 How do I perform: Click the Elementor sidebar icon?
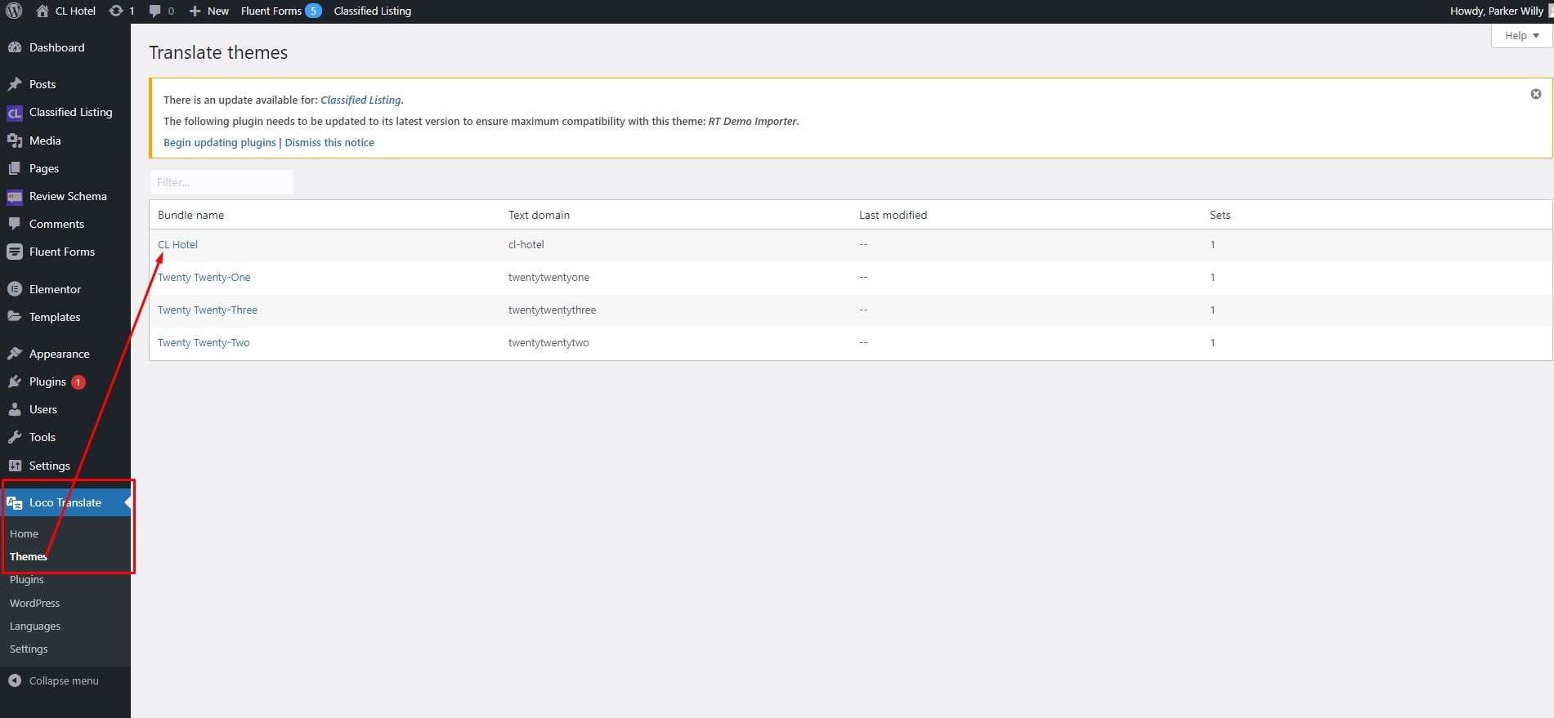click(15, 289)
